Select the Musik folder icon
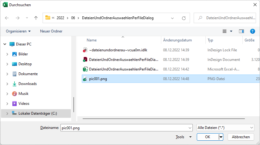This screenshot has height=145, width=260. click(x=14, y=94)
